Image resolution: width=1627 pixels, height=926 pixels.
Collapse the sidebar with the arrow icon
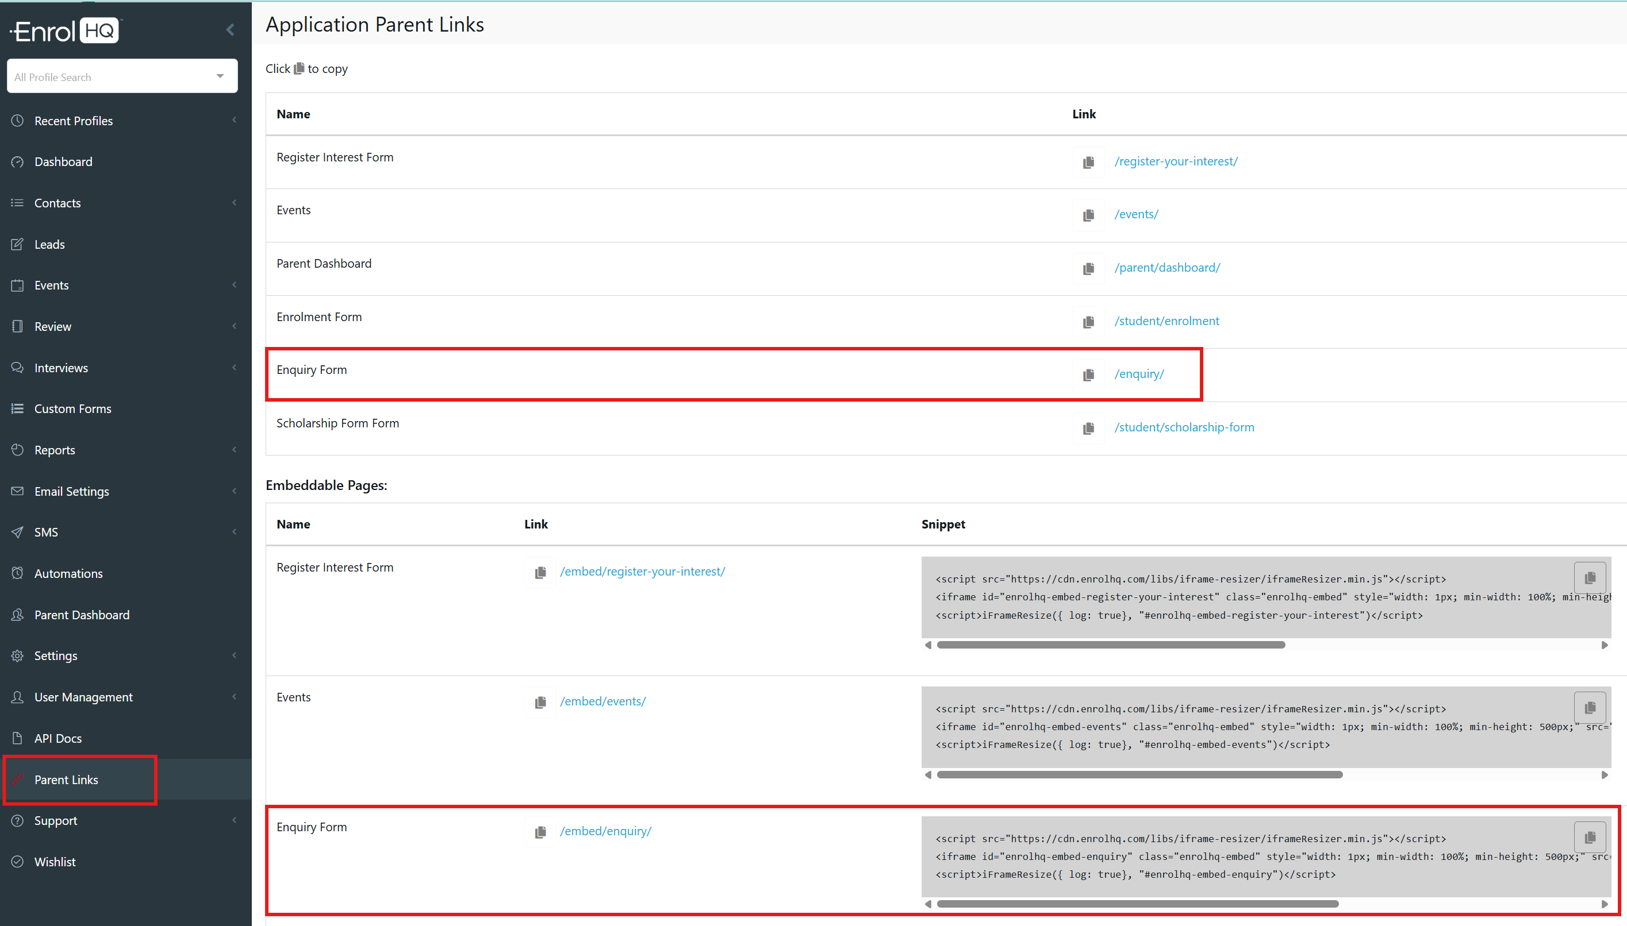[x=231, y=30]
